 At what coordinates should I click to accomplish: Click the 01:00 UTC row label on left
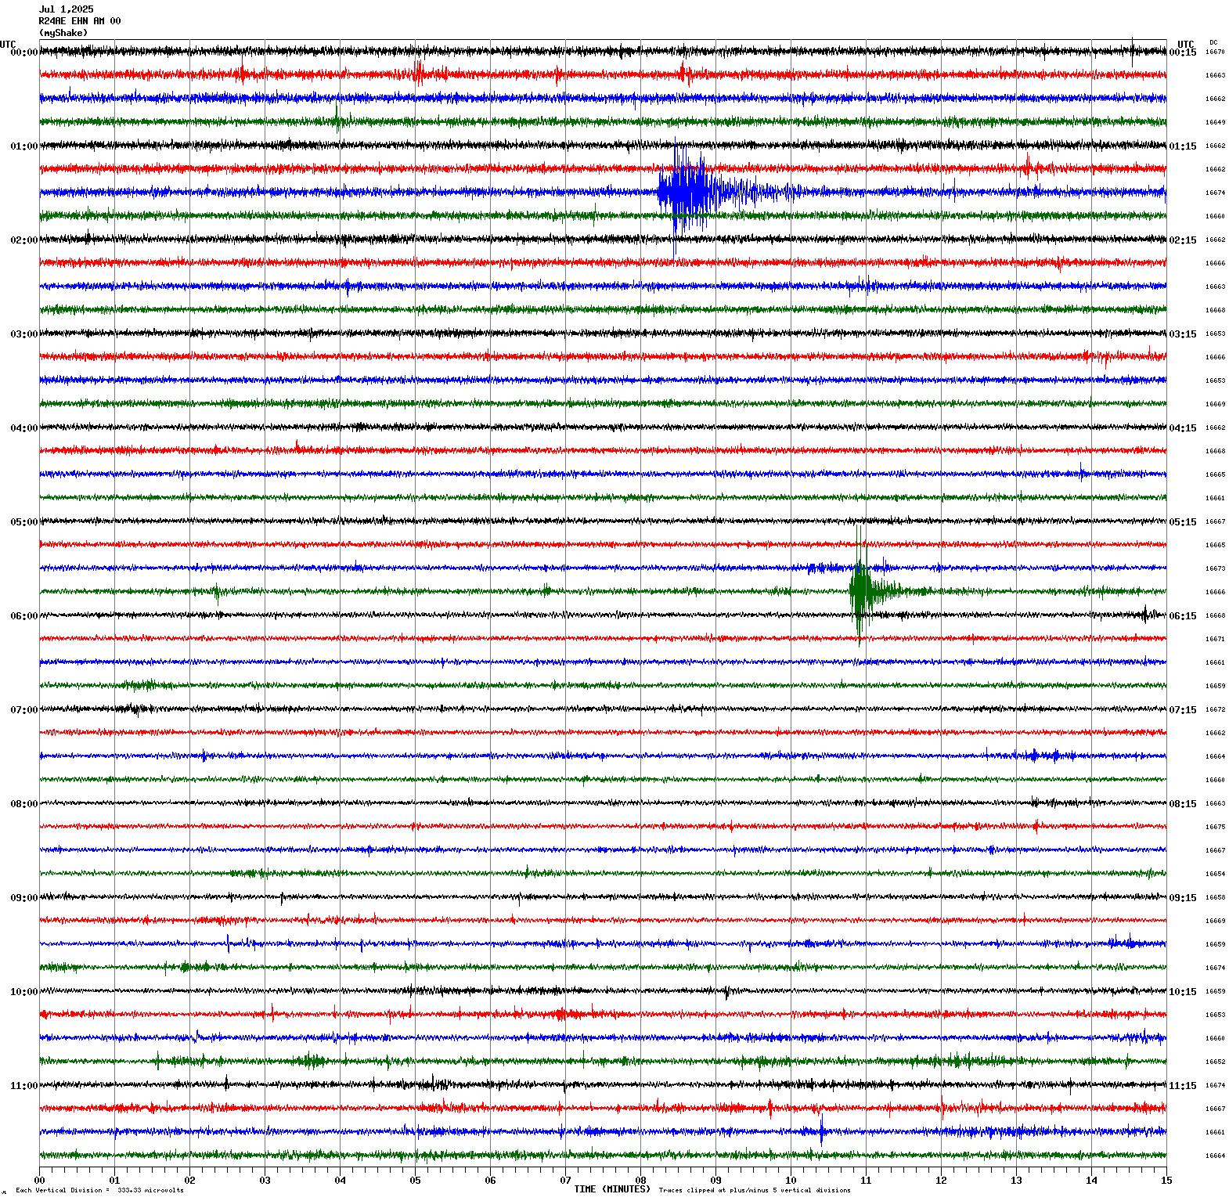tap(23, 146)
